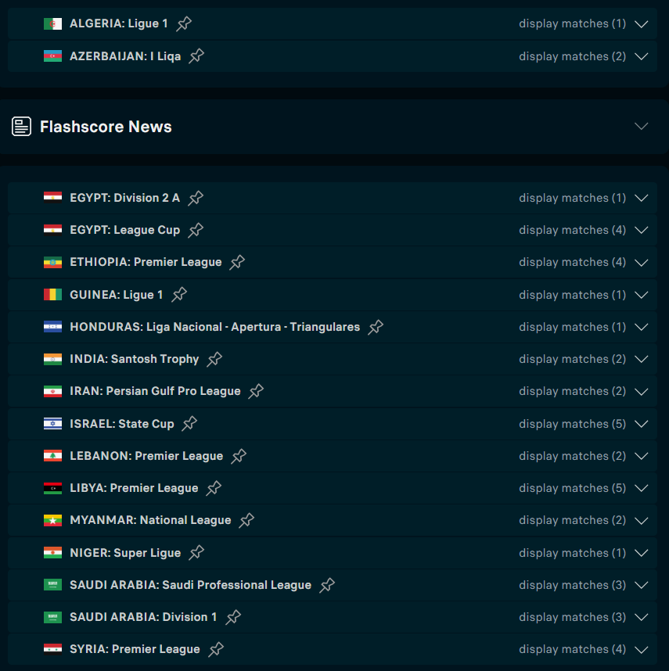Show matches for ETHIOPIA: Premier League
The width and height of the screenshot is (669, 671).
click(572, 262)
